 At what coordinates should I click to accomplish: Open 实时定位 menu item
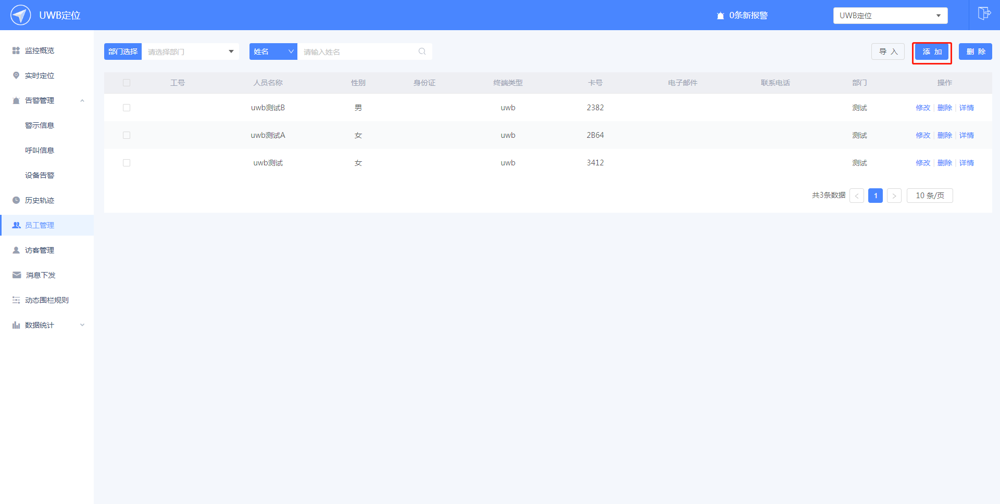pyautogui.click(x=47, y=75)
